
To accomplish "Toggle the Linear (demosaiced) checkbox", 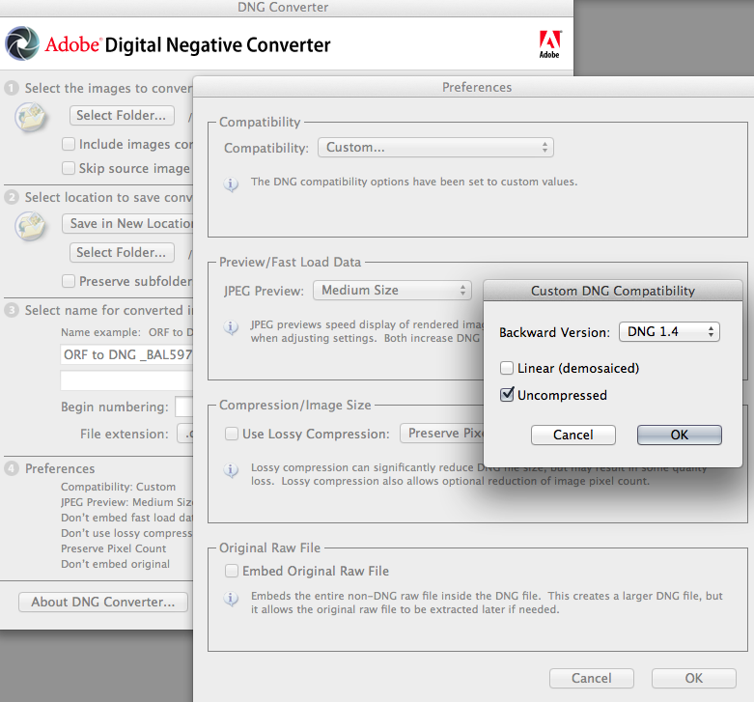I will pos(506,368).
